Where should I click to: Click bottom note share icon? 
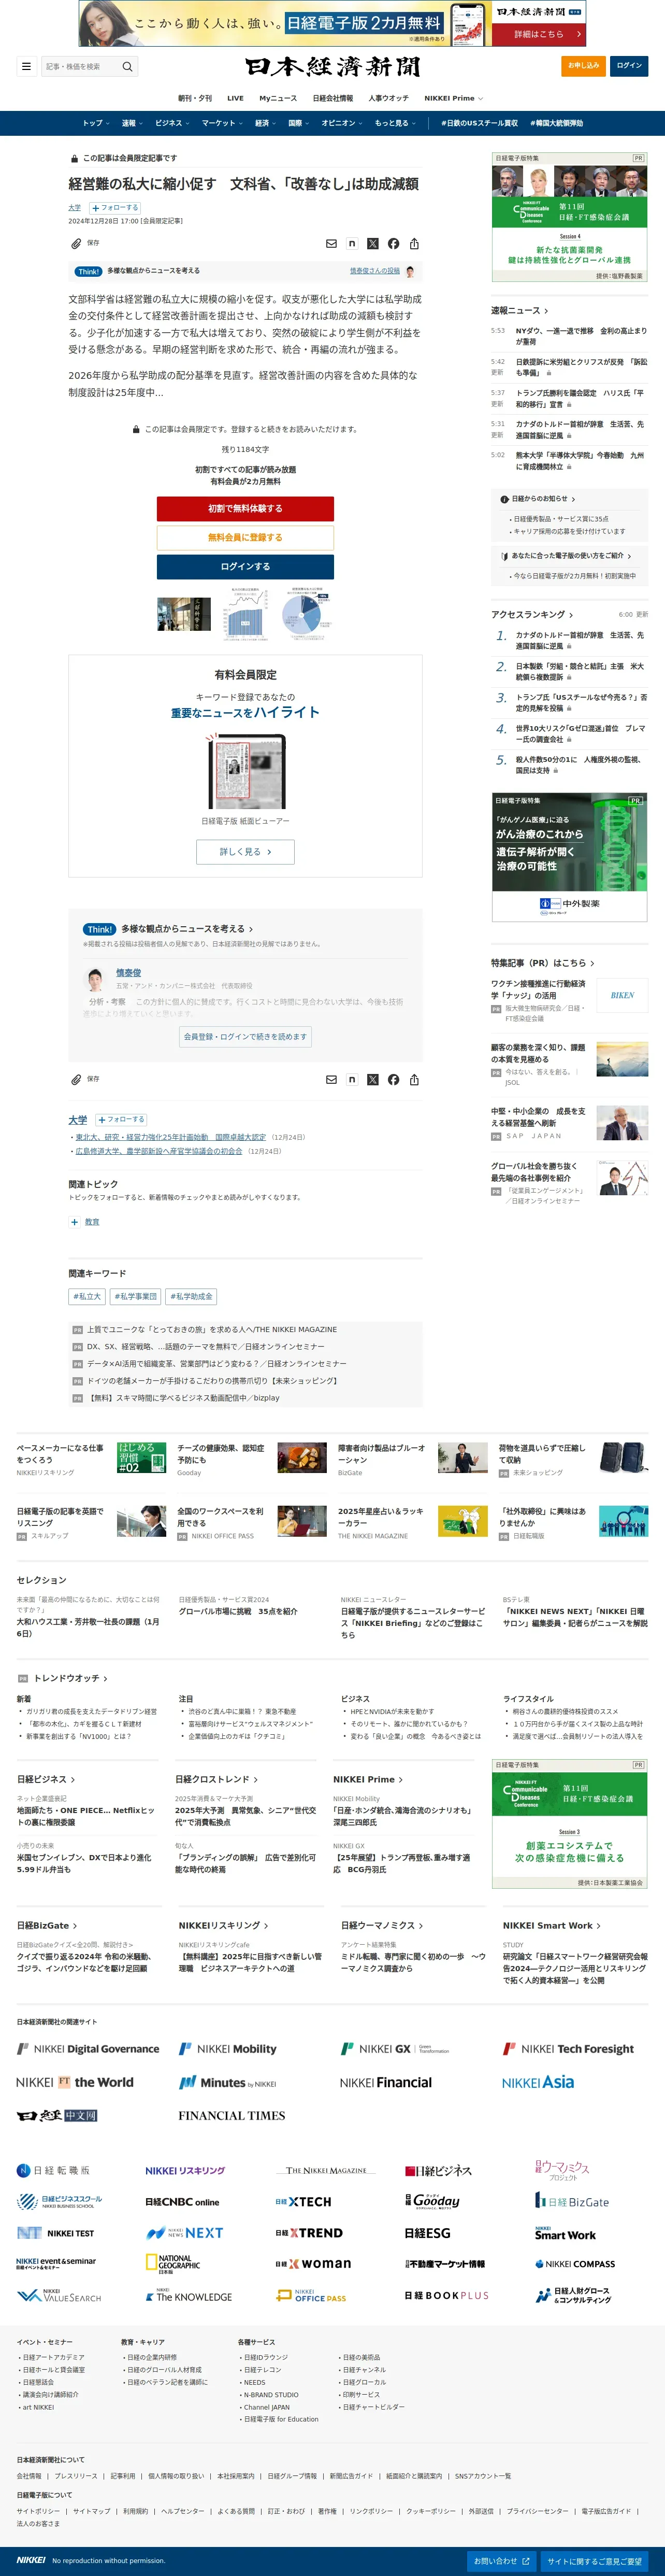pyautogui.click(x=352, y=1079)
